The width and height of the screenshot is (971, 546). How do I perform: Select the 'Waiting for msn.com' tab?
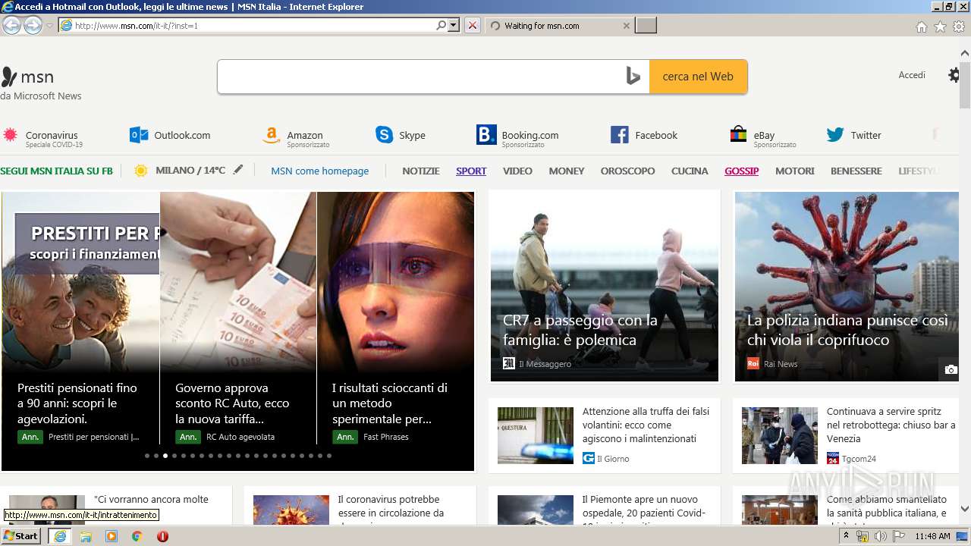click(x=559, y=26)
